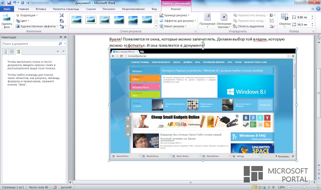This screenshot has width=321, height=190.
Task: Open Word Help with the question mark icon
Action: 318,9
